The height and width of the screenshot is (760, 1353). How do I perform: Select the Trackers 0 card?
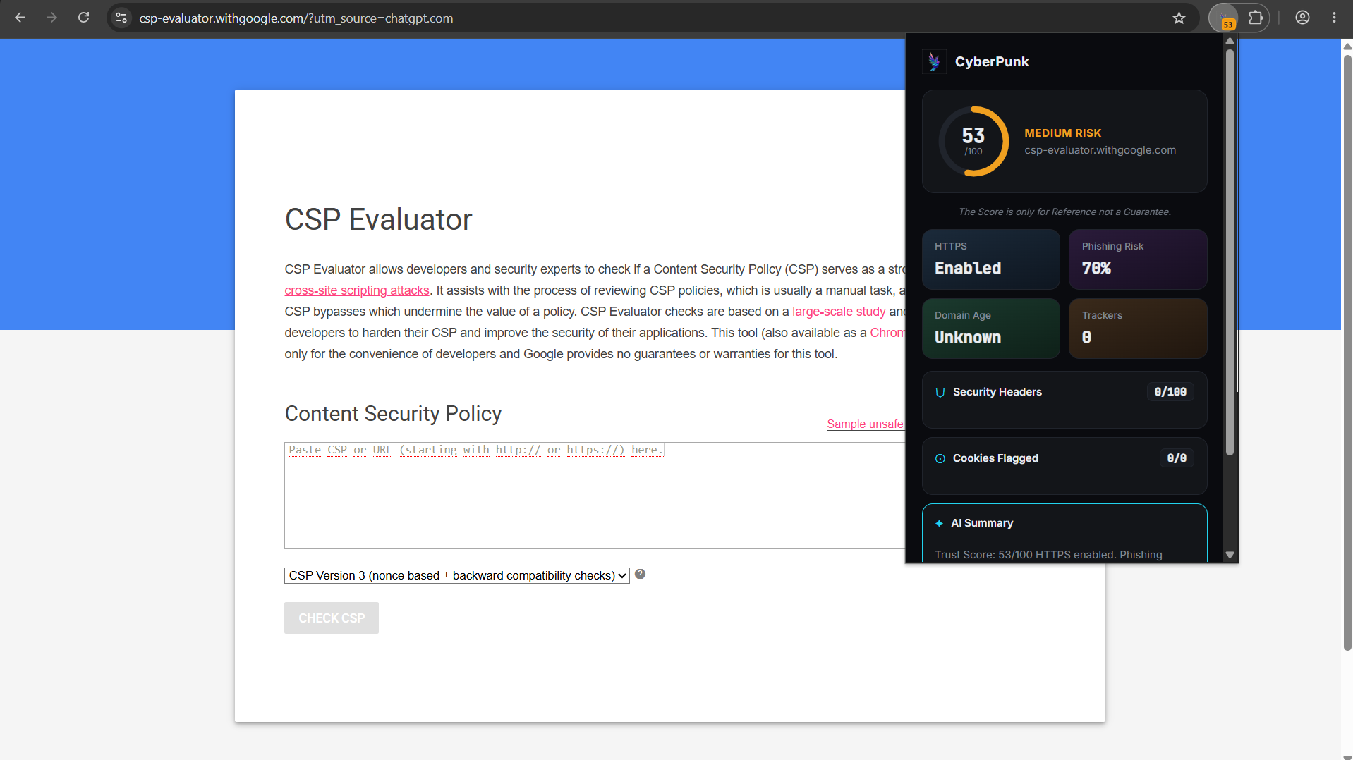pyautogui.click(x=1138, y=329)
